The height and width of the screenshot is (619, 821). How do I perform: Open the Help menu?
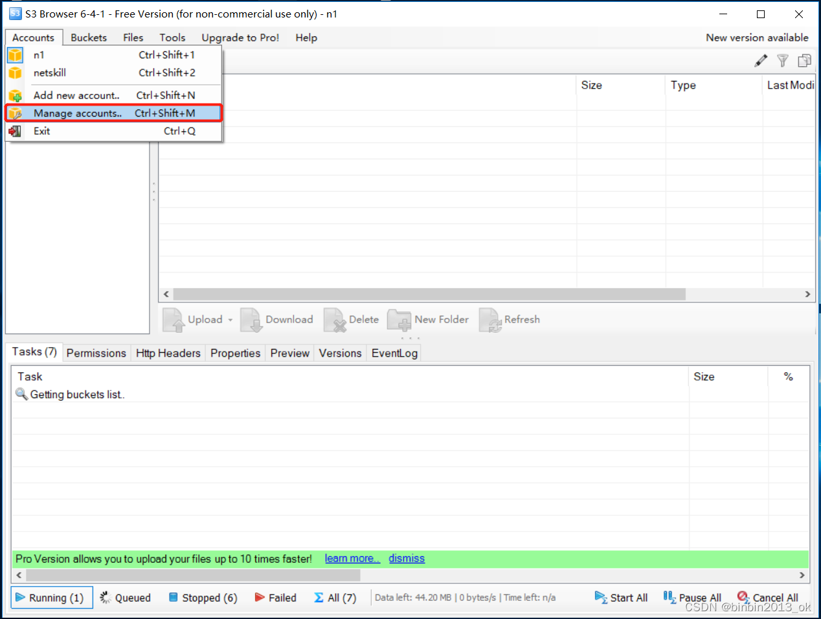click(306, 38)
